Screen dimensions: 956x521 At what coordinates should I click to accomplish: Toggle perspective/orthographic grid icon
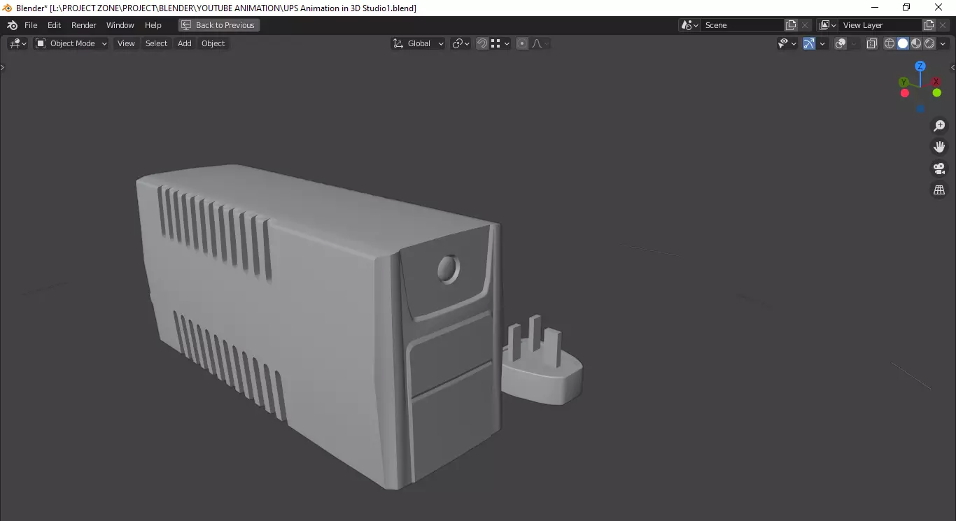(939, 190)
